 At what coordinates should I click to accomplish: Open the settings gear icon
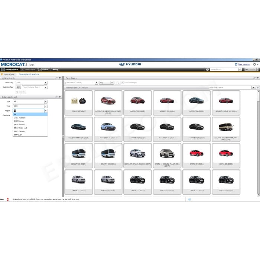(x=254, y=64)
